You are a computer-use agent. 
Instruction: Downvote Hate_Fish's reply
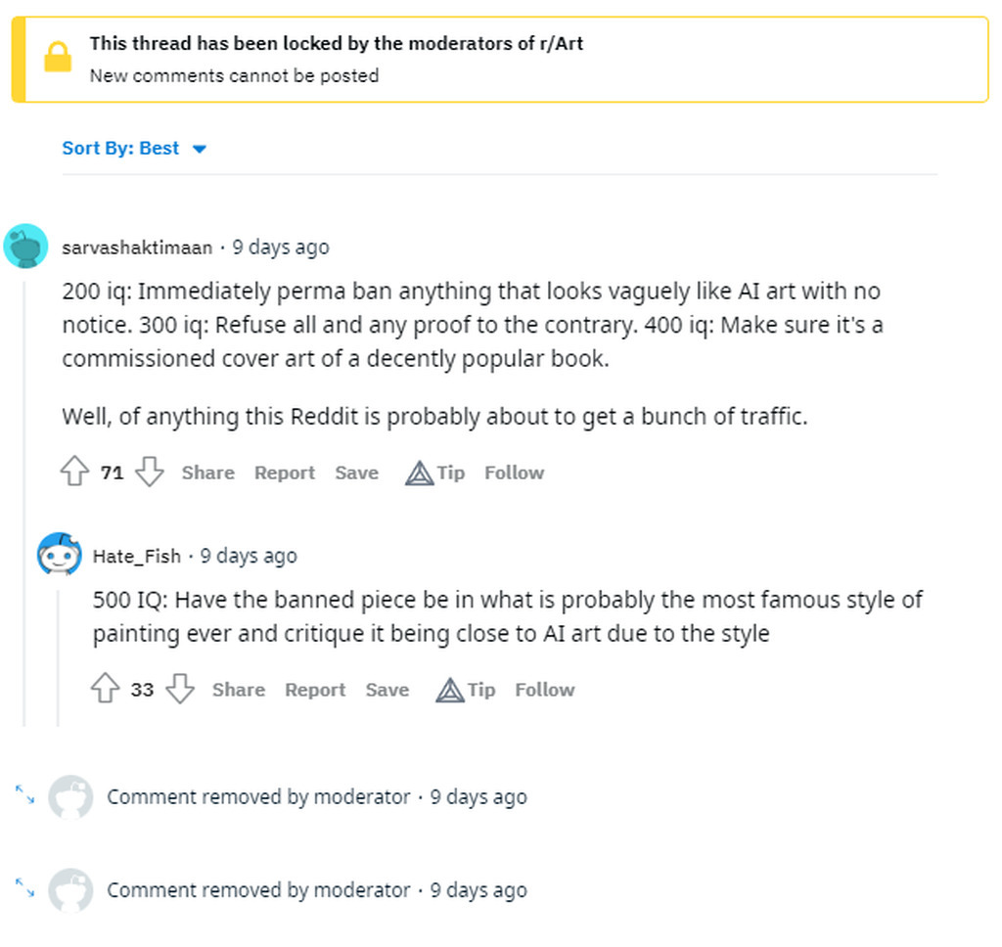pos(180,689)
